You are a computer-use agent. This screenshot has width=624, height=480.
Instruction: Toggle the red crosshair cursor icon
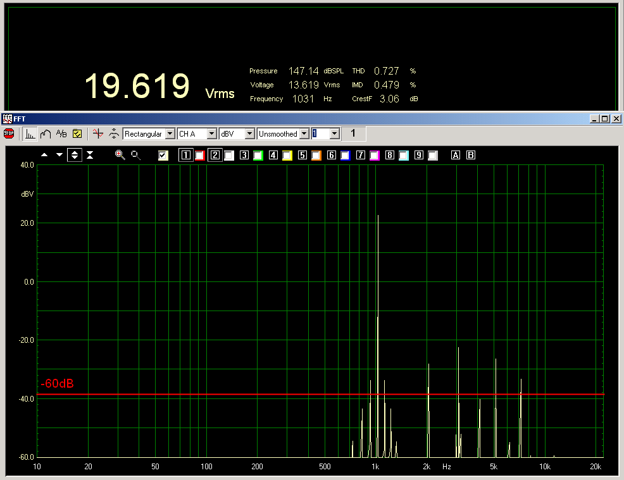pos(98,133)
